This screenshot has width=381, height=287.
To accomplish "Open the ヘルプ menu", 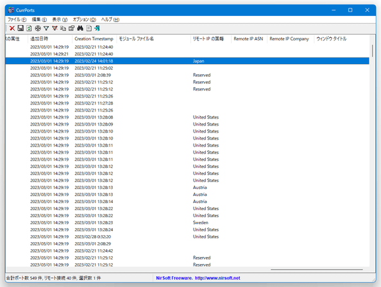I will 110,19.
